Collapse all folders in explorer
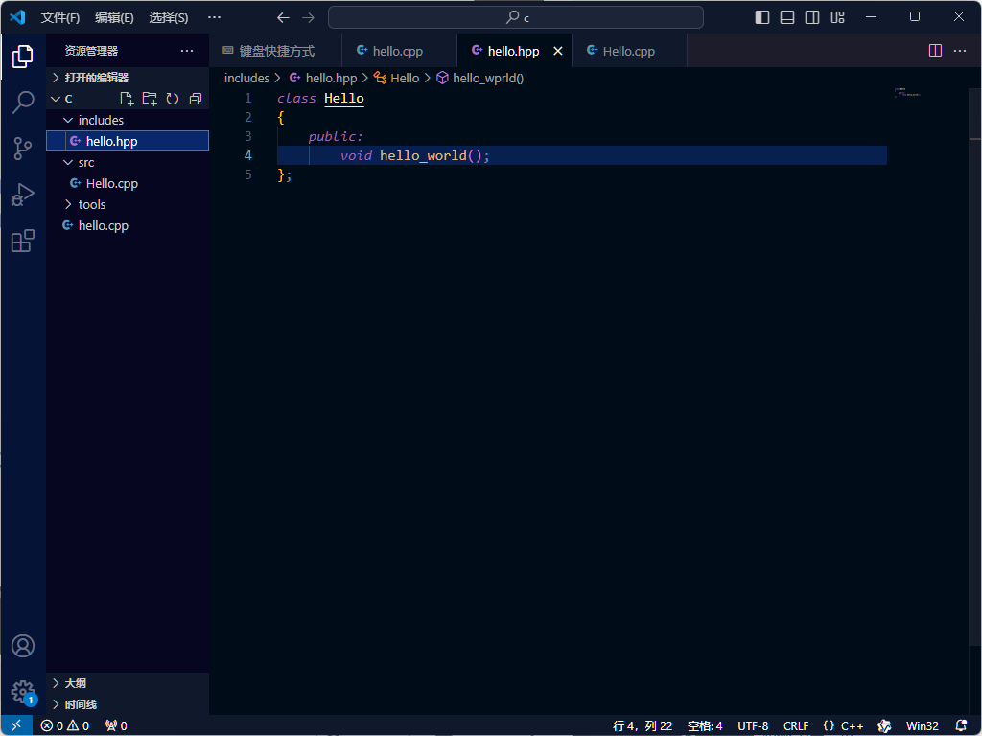 click(x=196, y=98)
